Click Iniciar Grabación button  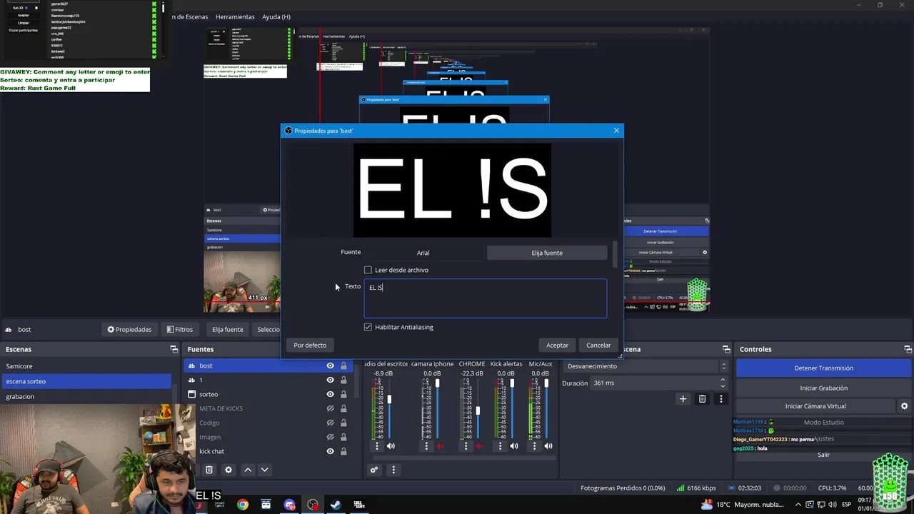click(823, 388)
